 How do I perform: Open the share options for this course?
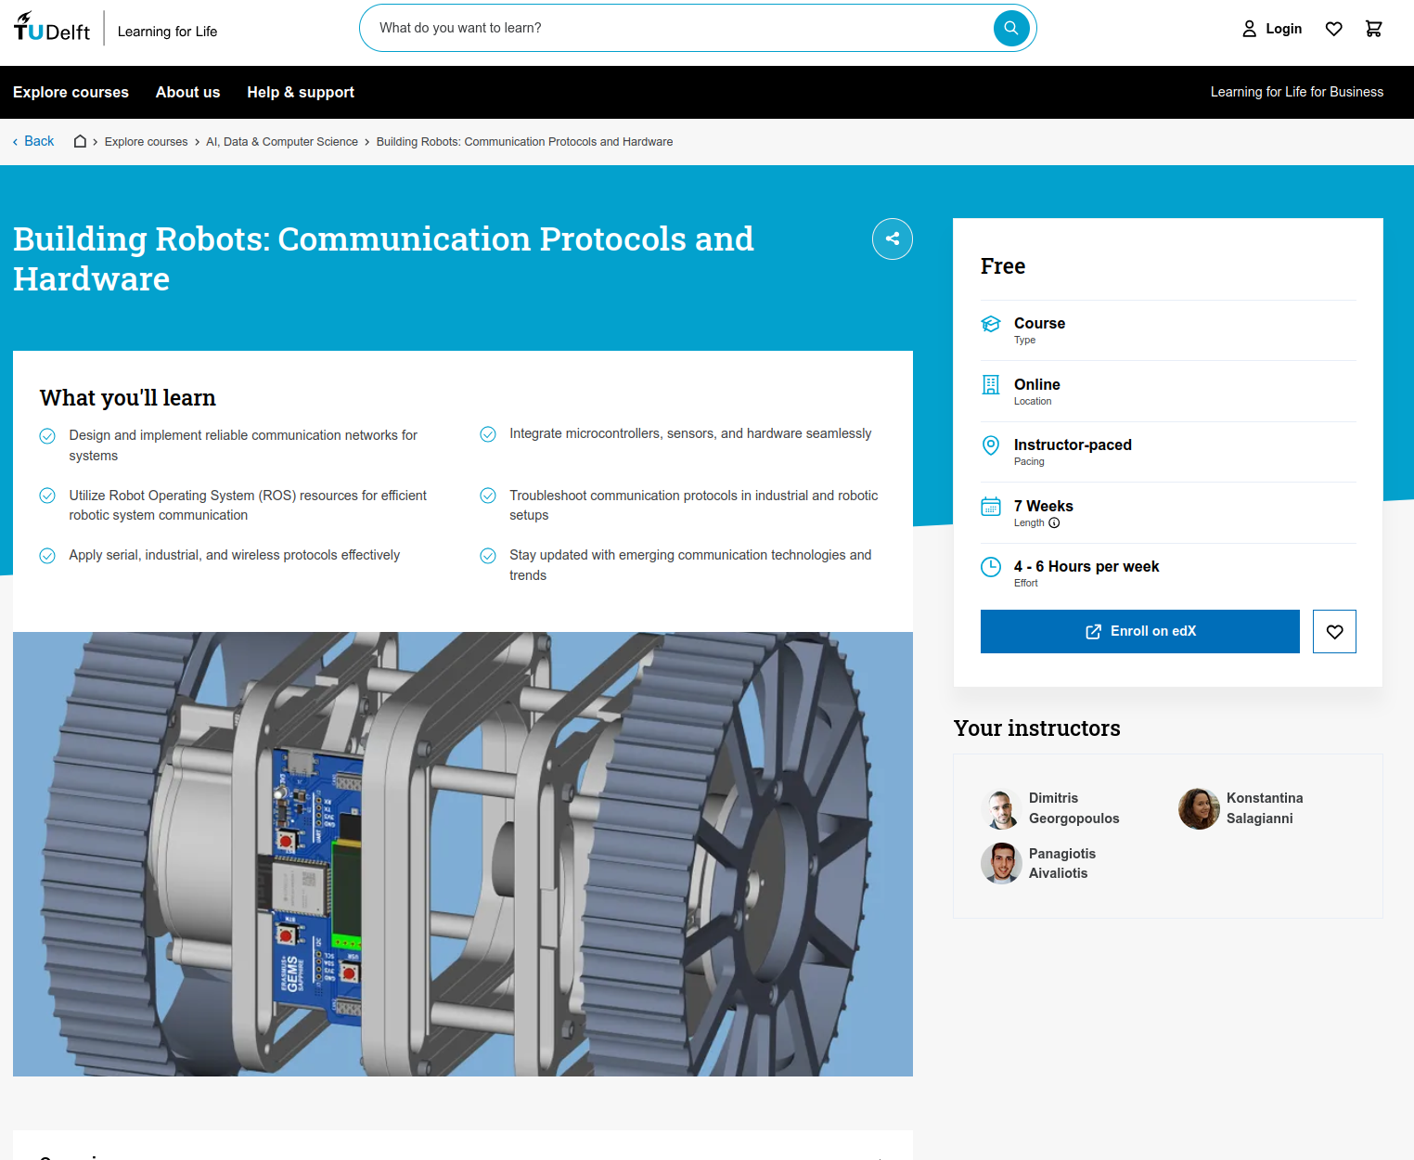point(892,238)
